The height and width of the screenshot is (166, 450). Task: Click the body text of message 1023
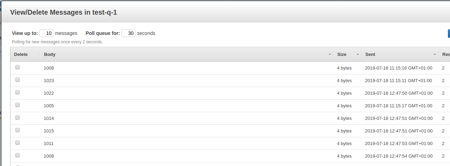49,80
